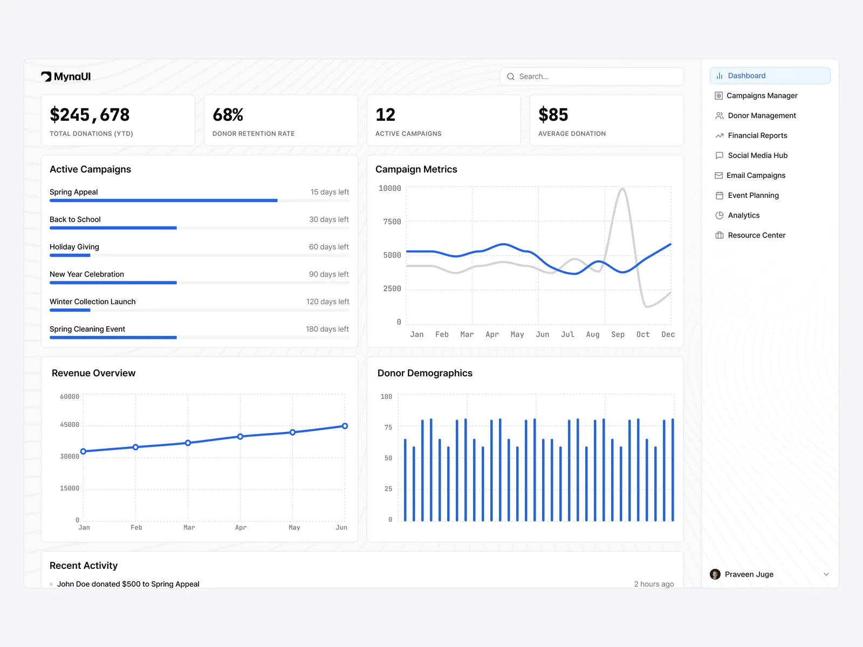863x647 pixels.
Task: Expand the Praveen Juge account chevron
Action: click(826, 574)
